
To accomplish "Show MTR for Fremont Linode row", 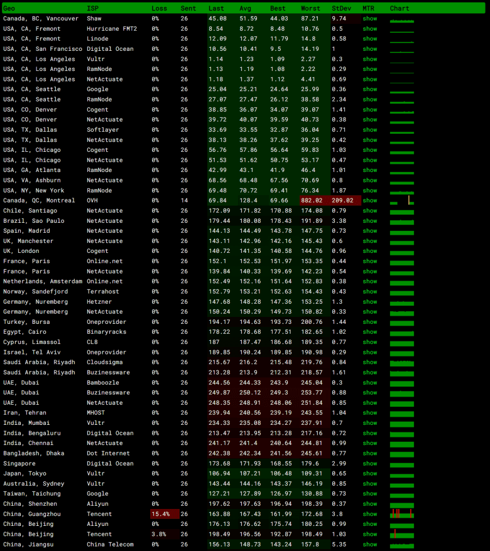I will pos(369,39).
